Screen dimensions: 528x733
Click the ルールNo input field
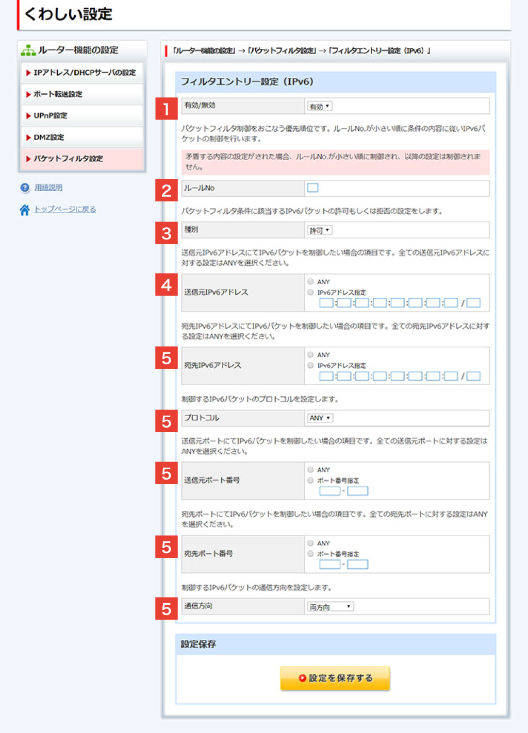click(312, 188)
